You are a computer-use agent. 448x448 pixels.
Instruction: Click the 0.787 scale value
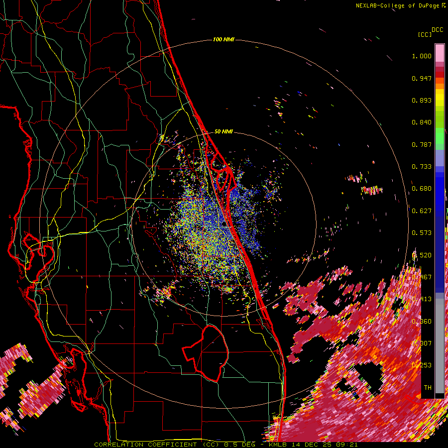422,144
